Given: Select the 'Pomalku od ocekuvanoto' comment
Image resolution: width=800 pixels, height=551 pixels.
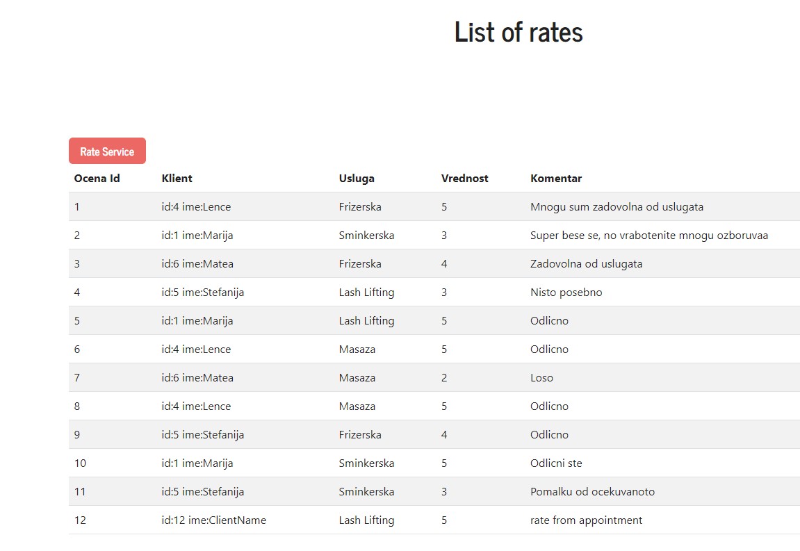Looking at the screenshot, I should click(x=592, y=491).
